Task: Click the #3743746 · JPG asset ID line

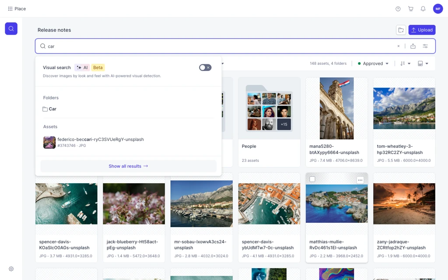Action: pyautogui.click(x=72, y=146)
